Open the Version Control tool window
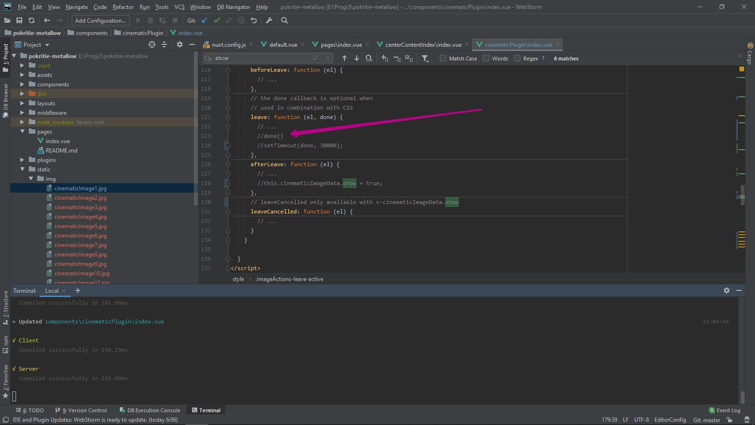The image size is (755, 425). coord(81,410)
